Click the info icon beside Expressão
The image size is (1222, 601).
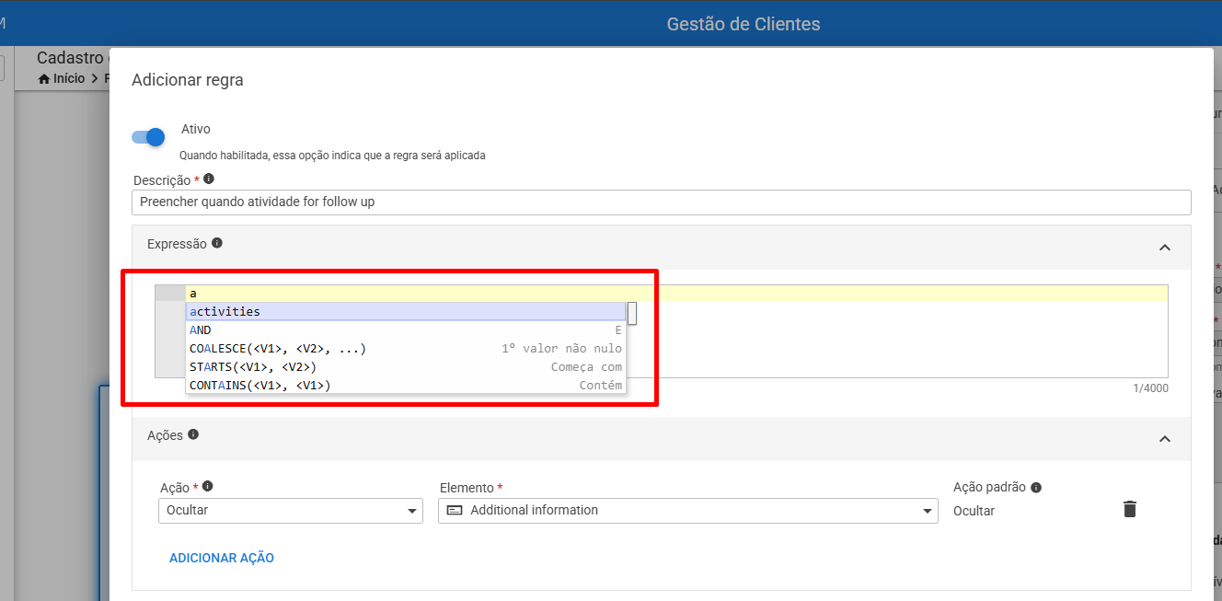(x=217, y=243)
